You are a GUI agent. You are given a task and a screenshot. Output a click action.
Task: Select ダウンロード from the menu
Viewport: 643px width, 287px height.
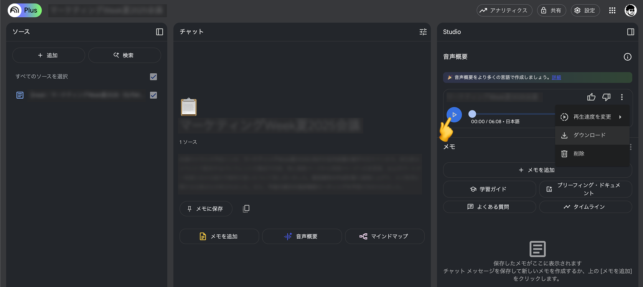[589, 135]
